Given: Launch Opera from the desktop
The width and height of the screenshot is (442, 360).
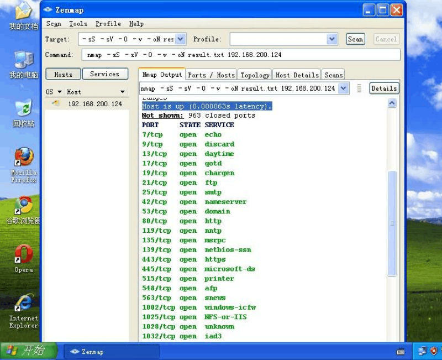Looking at the screenshot, I should (x=24, y=255).
